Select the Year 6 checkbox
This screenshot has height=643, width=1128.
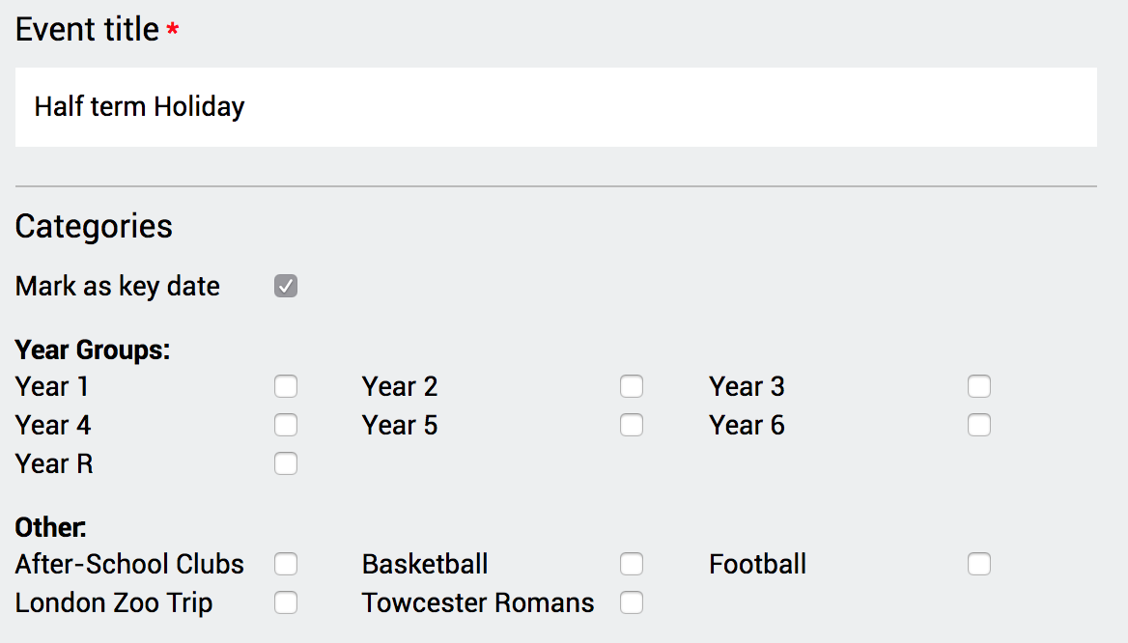[979, 426]
